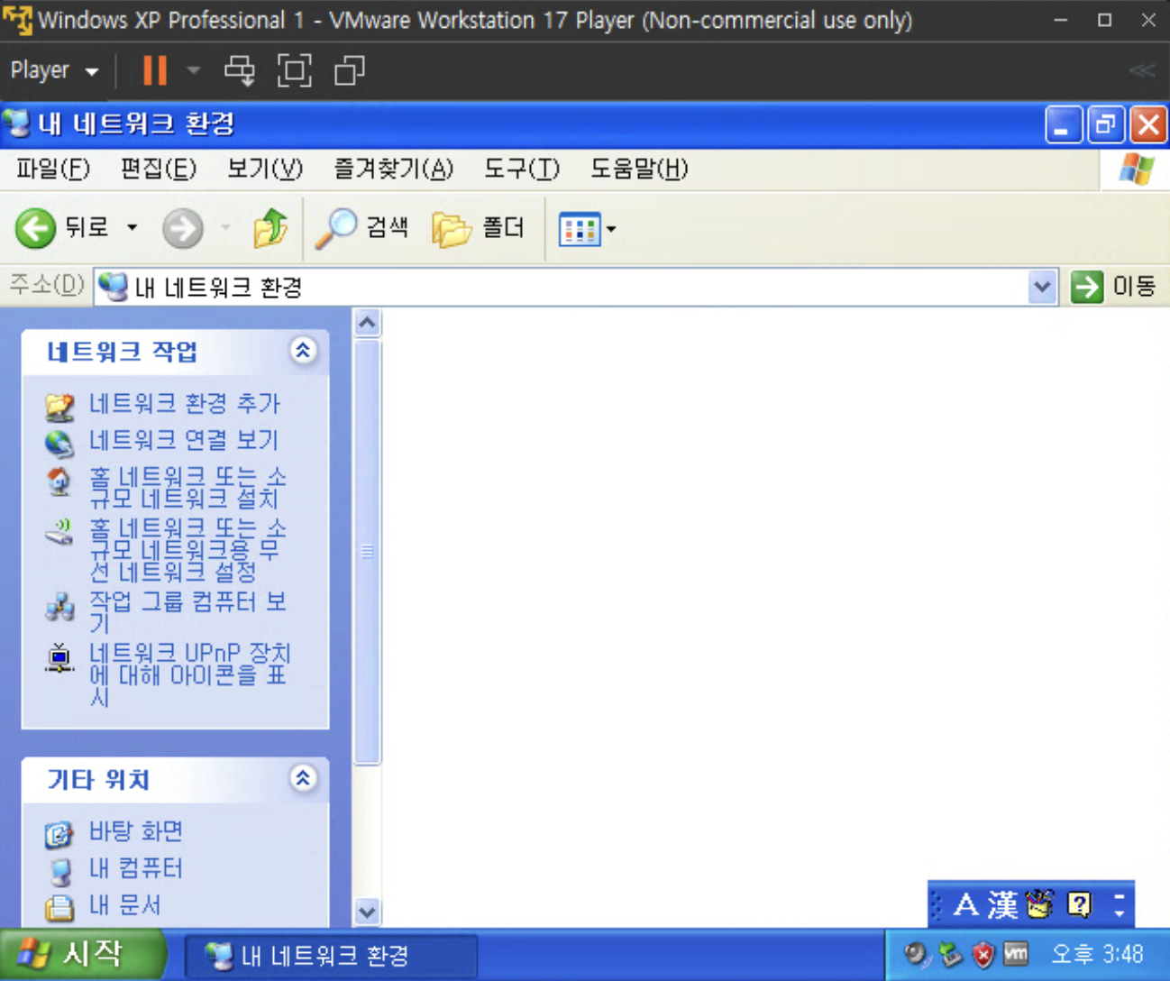The height and width of the screenshot is (981, 1170).
Task: Click the VMware Tools tray icon
Action: point(1016,953)
